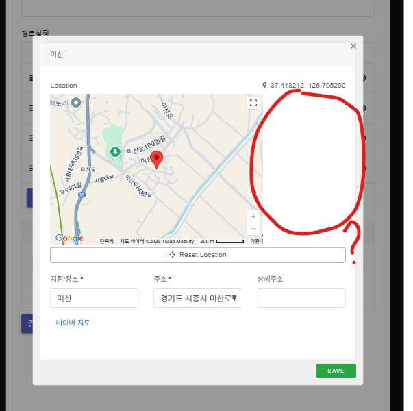Click the coordinates pin icon

tap(264, 86)
